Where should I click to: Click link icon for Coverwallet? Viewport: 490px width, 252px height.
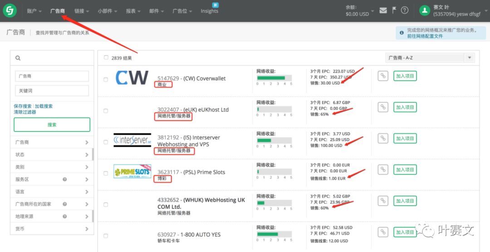pyautogui.click(x=383, y=76)
